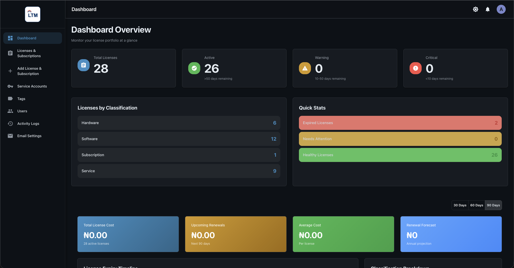Click the Healthy Licenses green bar

(400, 155)
